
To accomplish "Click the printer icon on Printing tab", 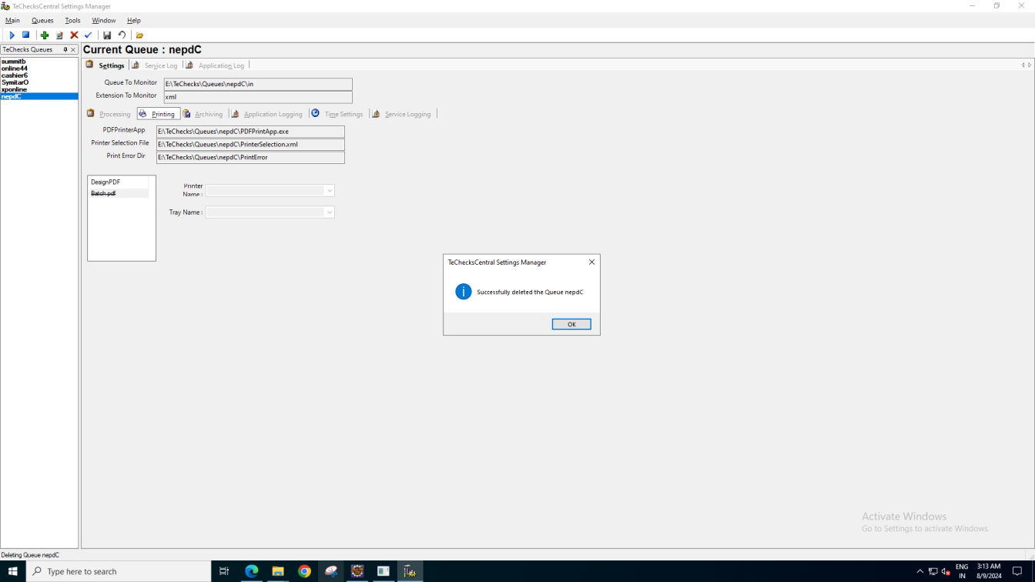I will tap(142, 113).
